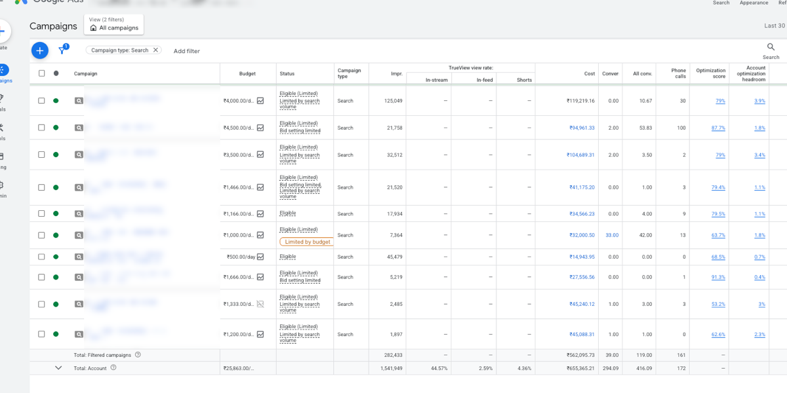Open the ₹94,961.33 cost link

click(x=582, y=128)
